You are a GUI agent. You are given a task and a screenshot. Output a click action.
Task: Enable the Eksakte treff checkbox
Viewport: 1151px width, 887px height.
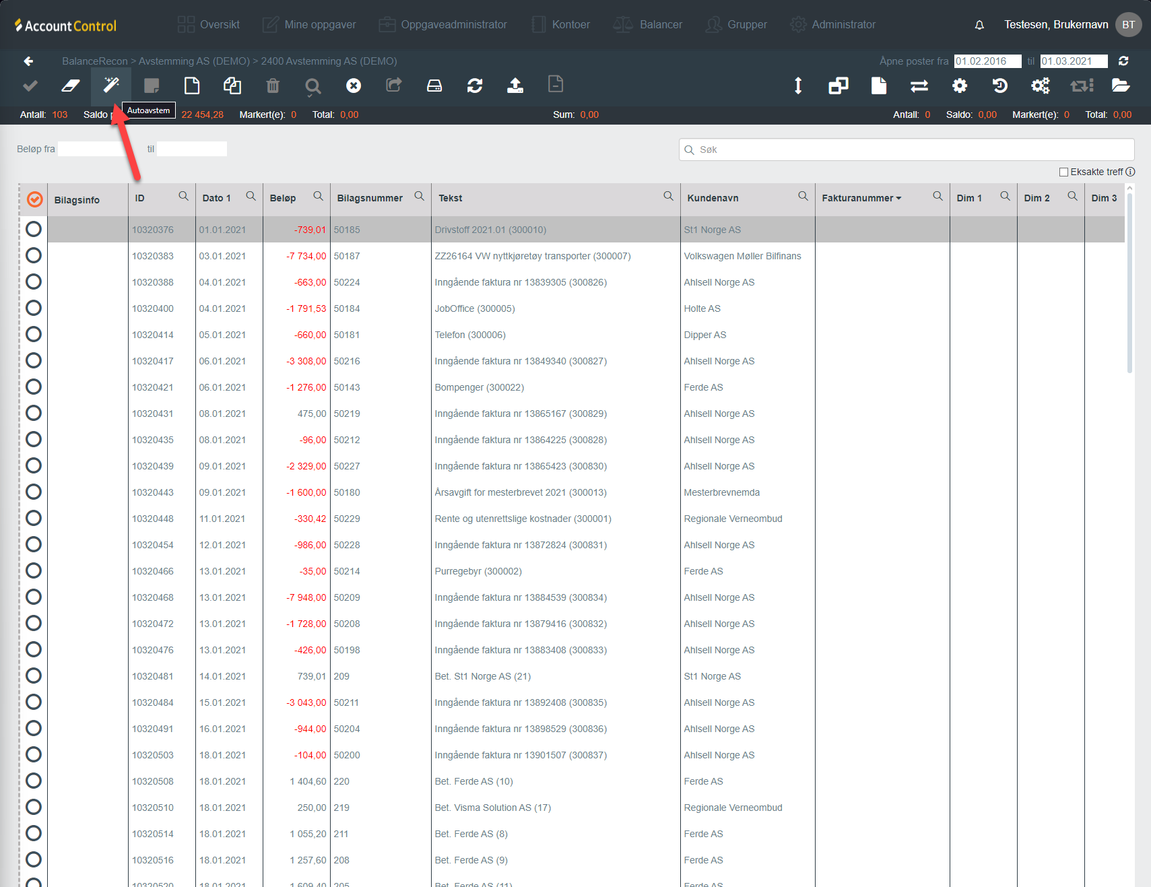tap(1063, 172)
